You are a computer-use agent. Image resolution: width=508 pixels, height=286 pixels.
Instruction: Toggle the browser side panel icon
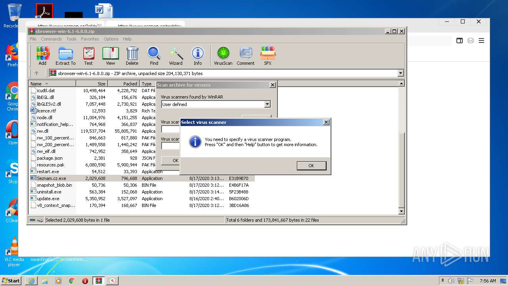pos(460,41)
